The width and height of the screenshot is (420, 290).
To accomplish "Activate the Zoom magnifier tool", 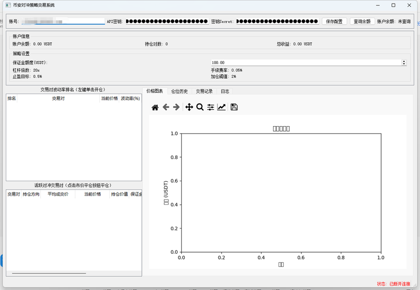I will tap(200, 107).
